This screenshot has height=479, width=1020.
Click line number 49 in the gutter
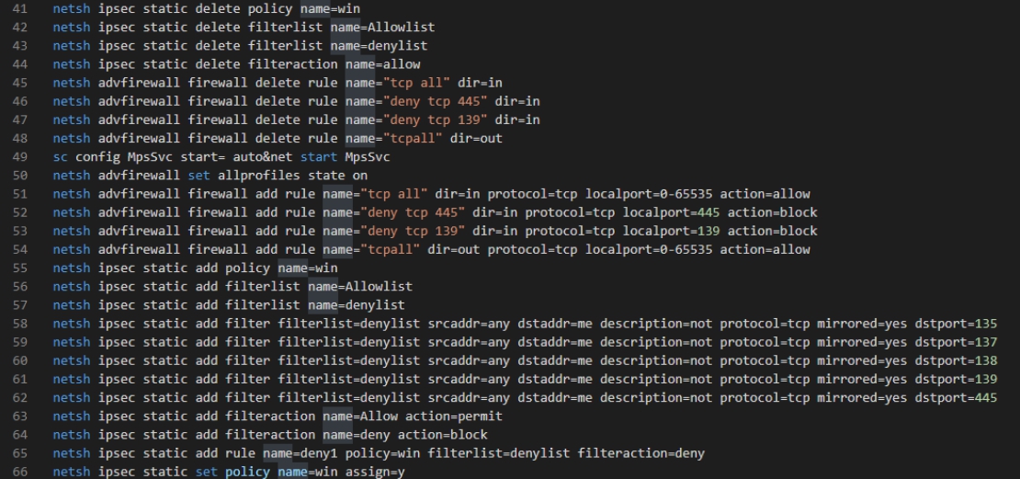pyautogui.click(x=20, y=157)
